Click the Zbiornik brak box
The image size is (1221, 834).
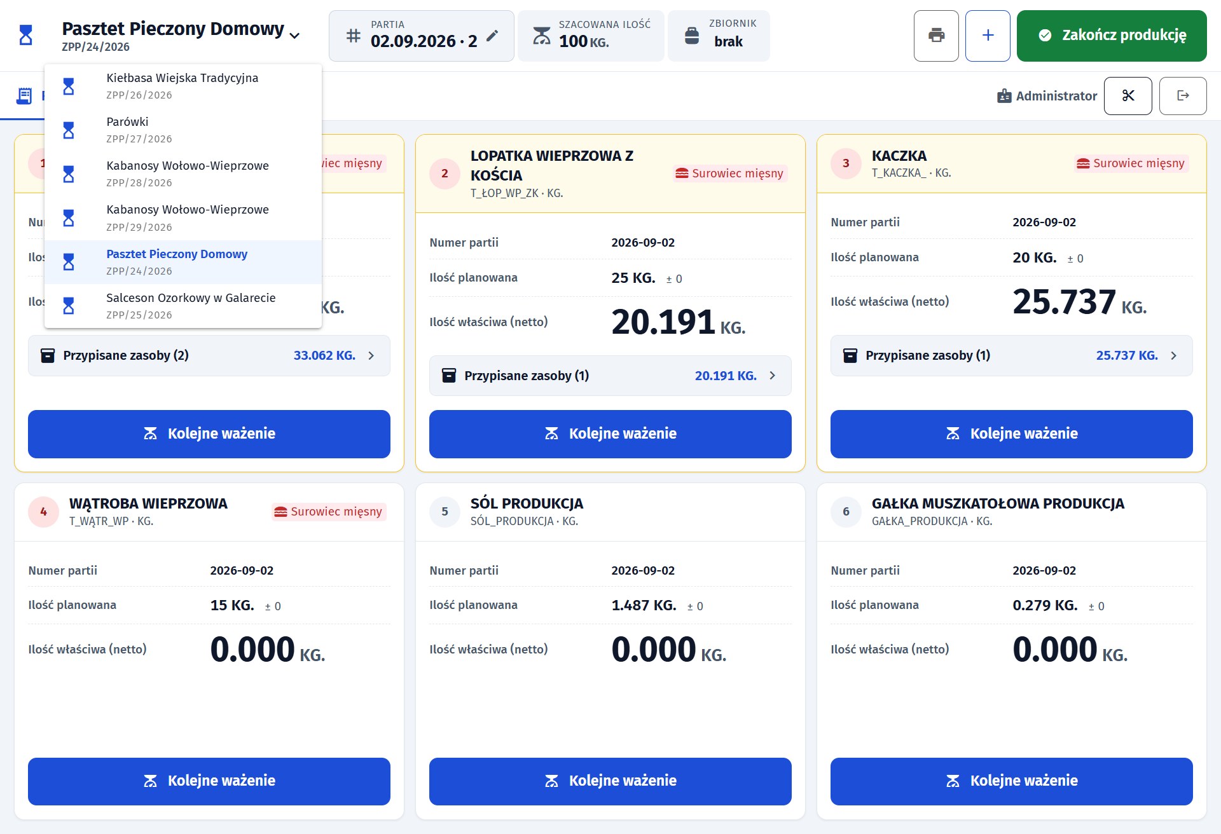(x=719, y=36)
